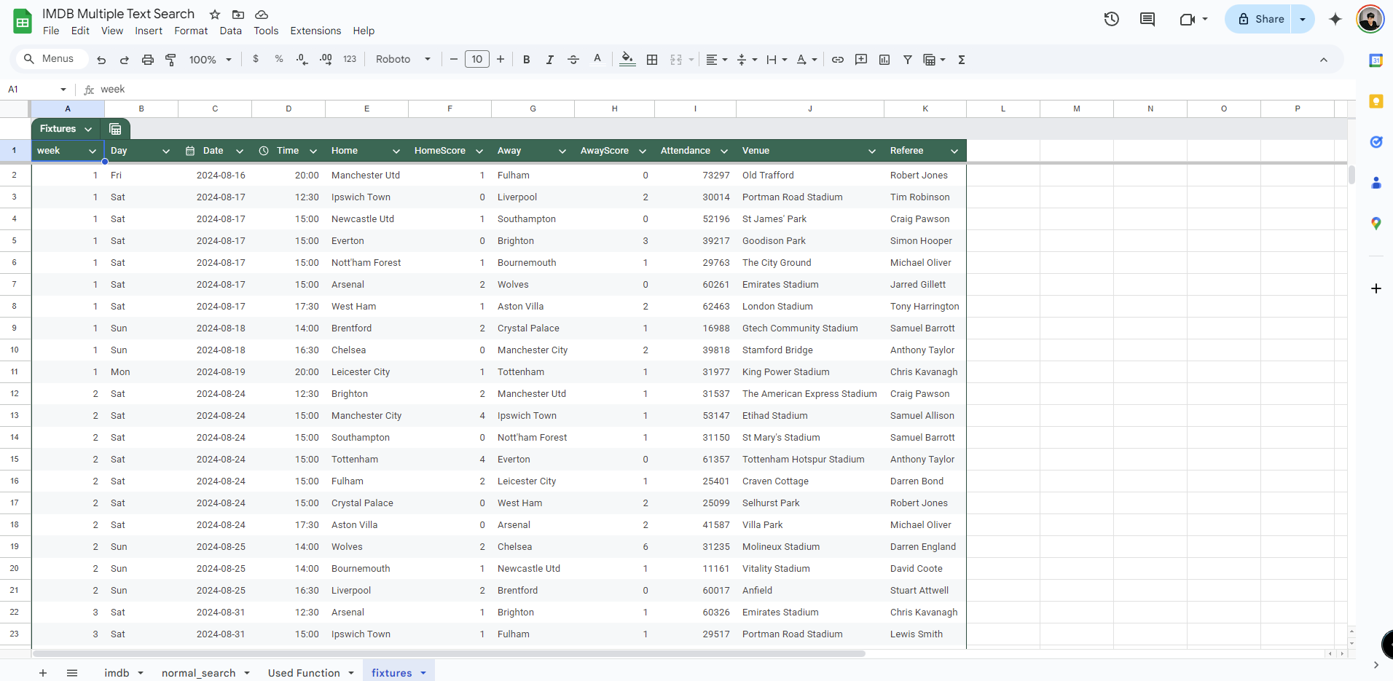Open Fixtures table name dropdown

(88, 129)
